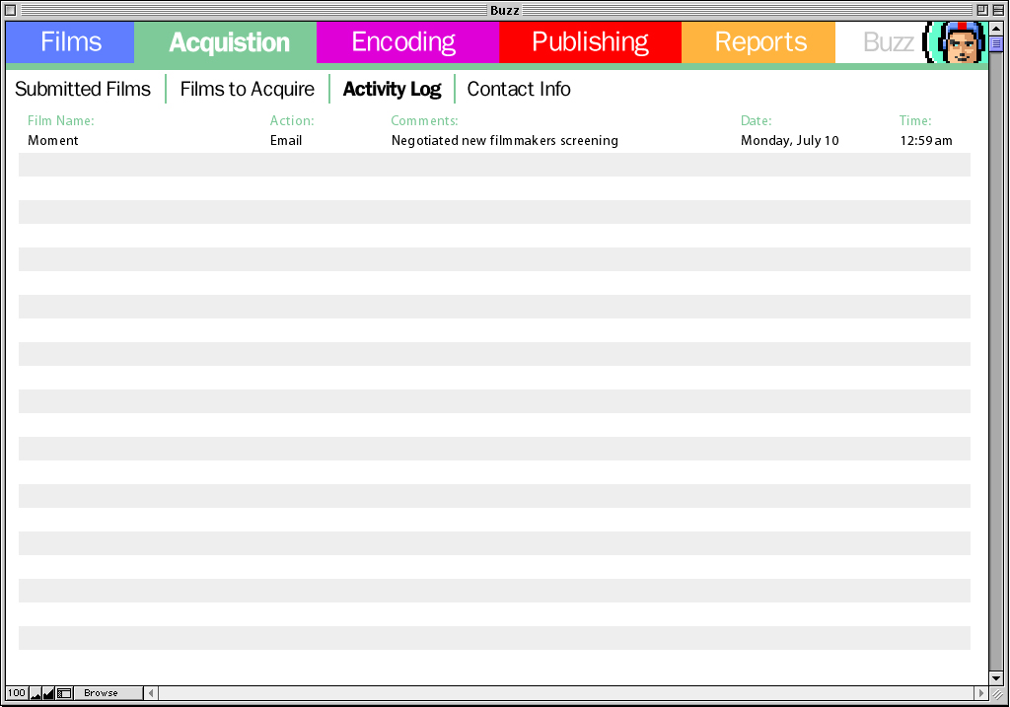Viewport: 1010px width, 707px height.
Task: Select the Activity Log sub-tab
Action: 392,89
